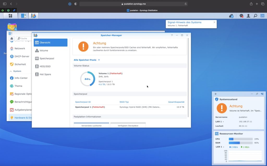Open DSM search magnifier icon

point(256,16)
